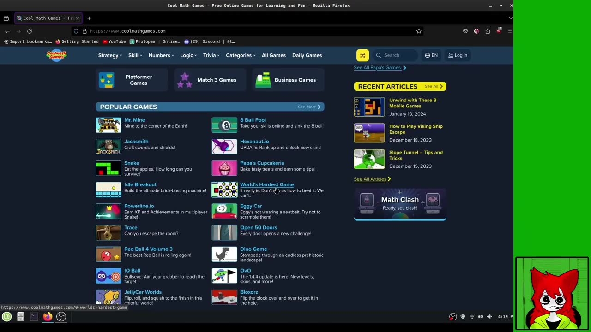
Task: Click the 8 Ball Pool game thumbnail
Action: (x=224, y=125)
